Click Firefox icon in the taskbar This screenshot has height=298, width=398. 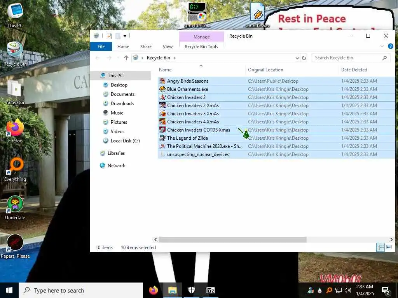tap(153, 290)
